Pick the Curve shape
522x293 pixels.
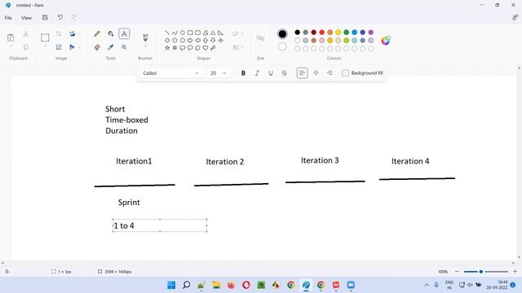point(175,33)
